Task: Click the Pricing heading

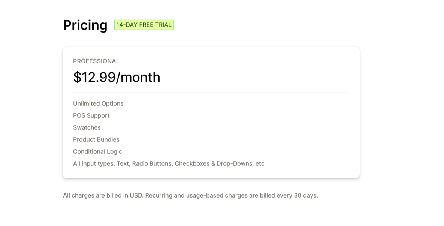Action: click(x=85, y=25)
